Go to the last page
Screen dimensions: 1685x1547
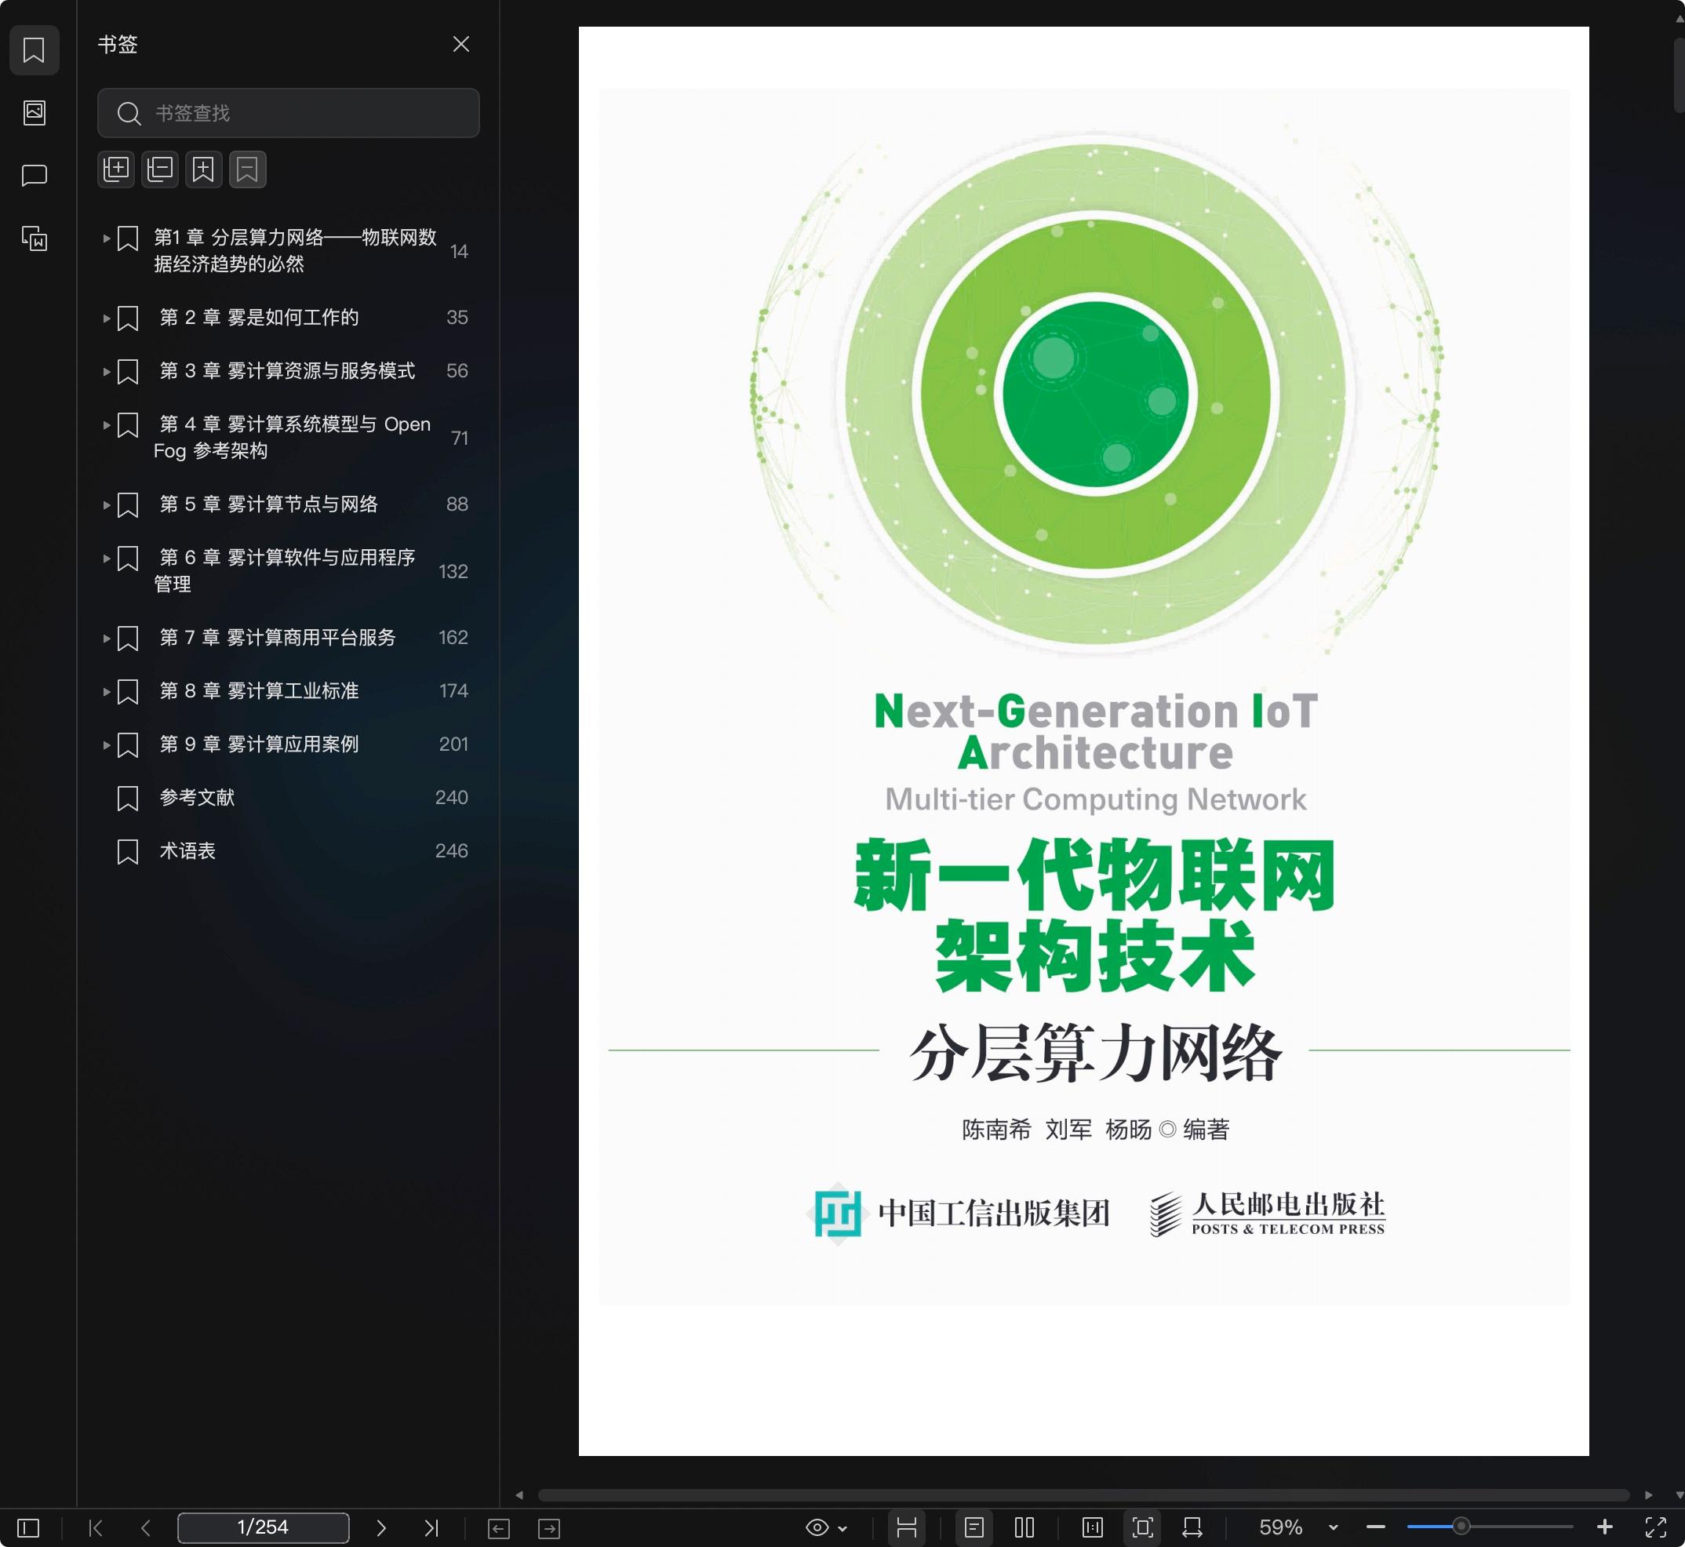(x=431, y=1527)
